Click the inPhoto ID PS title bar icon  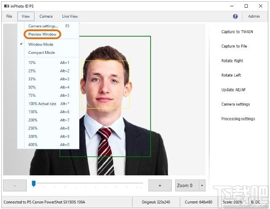7,6
